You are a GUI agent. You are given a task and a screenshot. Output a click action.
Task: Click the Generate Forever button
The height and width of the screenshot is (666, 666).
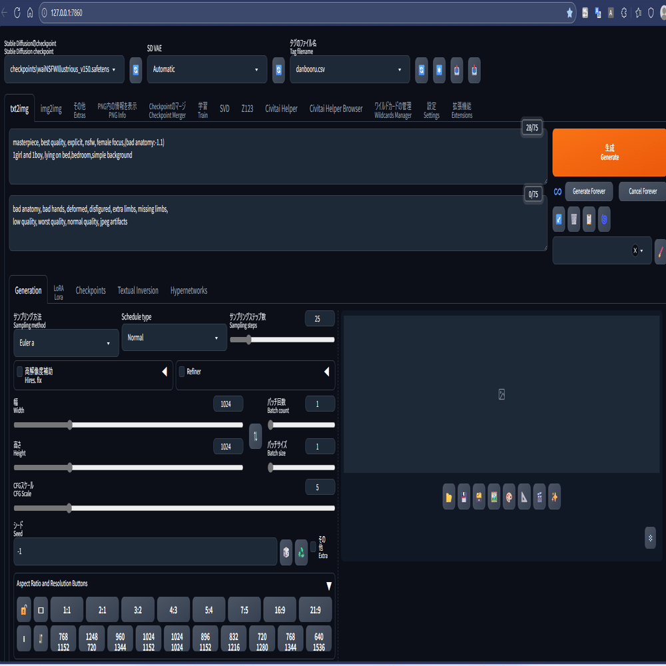pyautogui.click(x=589, y=192)
